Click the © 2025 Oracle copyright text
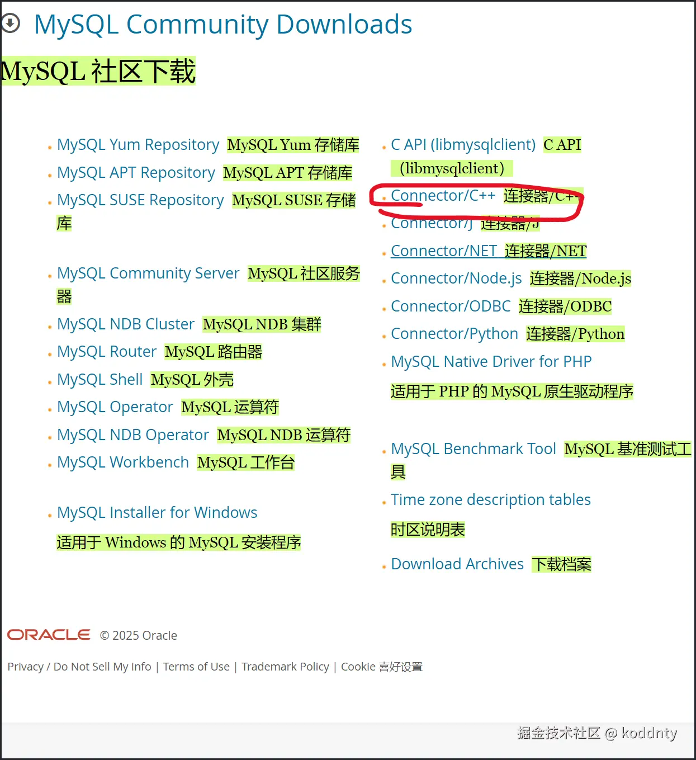Screen dimensions: 696x760 [x=139, y=635]
